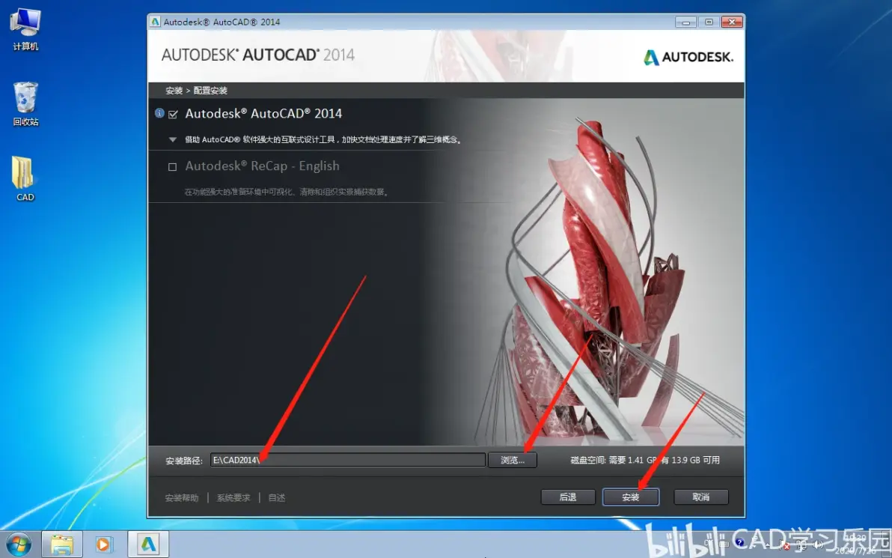Close the AutoCAD 2014 installer window
The width and height of the screenshot is (892, 558).
(x=732, y=22)
